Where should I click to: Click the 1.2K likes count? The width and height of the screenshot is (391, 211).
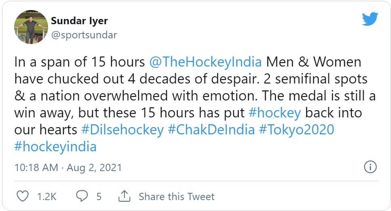click(46, 196)
